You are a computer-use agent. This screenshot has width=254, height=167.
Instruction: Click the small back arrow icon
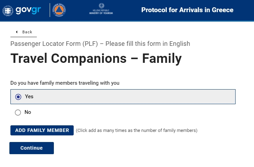17,32
